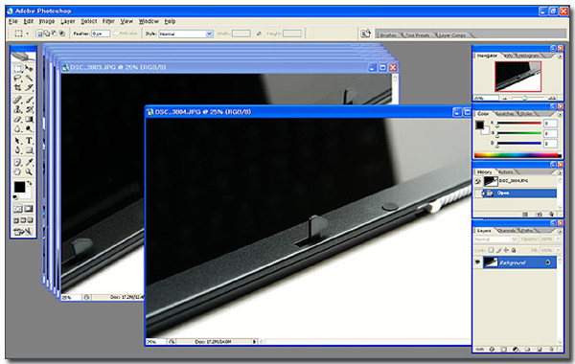This screenshot has height=364, width=575.
Task: Toggle history brush source beside DSC snapshot
Action: [478, 181]
